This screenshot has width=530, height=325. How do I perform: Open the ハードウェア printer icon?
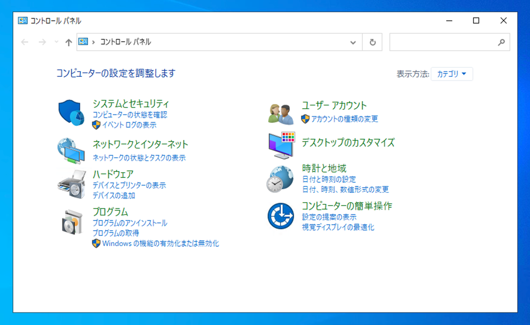pyautogui.click(x=71, y=185)
